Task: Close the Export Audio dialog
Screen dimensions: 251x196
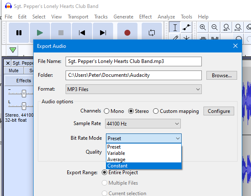Action: pyautogui.click(x=235, y=46)
